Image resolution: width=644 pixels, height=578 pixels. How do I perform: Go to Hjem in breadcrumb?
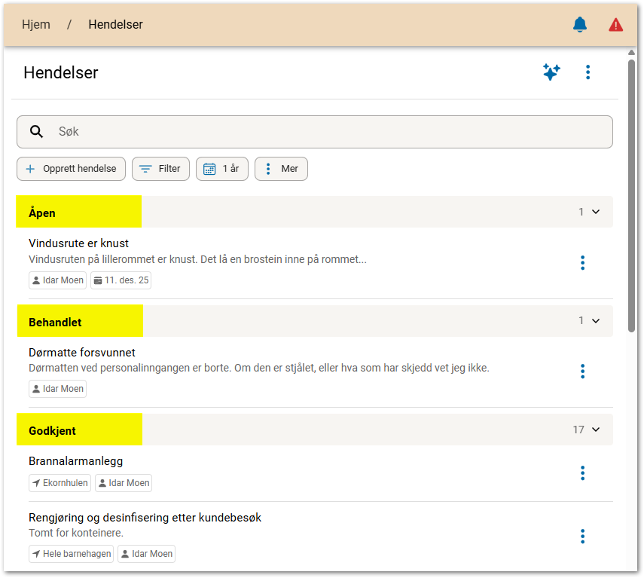click(36, 25)
